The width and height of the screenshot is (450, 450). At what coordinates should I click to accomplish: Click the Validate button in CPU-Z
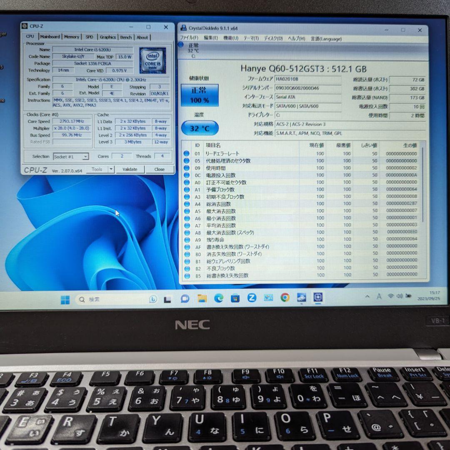point(130,170)
